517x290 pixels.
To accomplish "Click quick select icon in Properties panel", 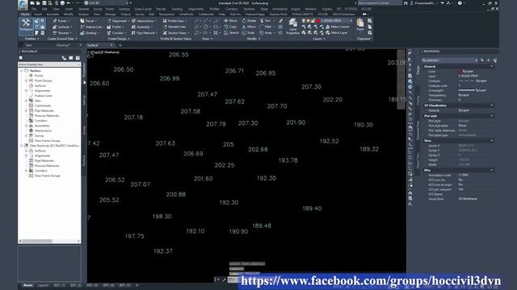I will (x=495, y=60).
